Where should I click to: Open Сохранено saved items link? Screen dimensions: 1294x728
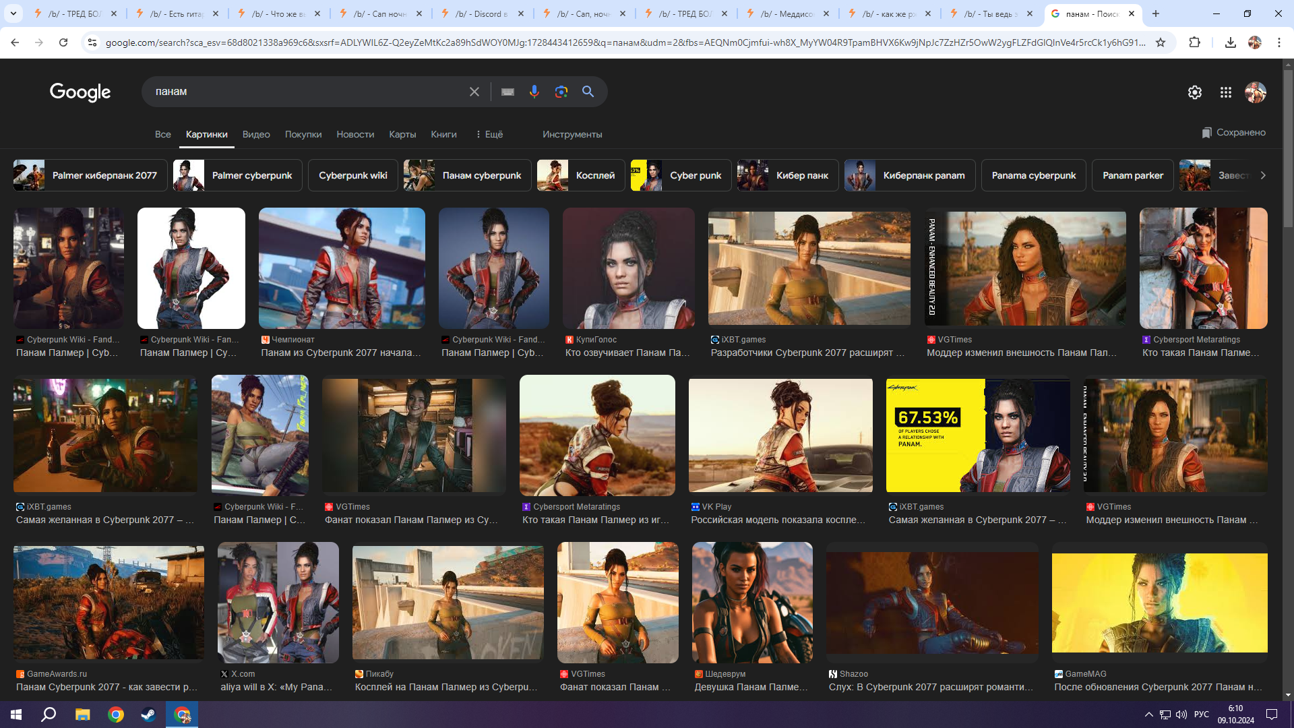[x=1233, y=133]
